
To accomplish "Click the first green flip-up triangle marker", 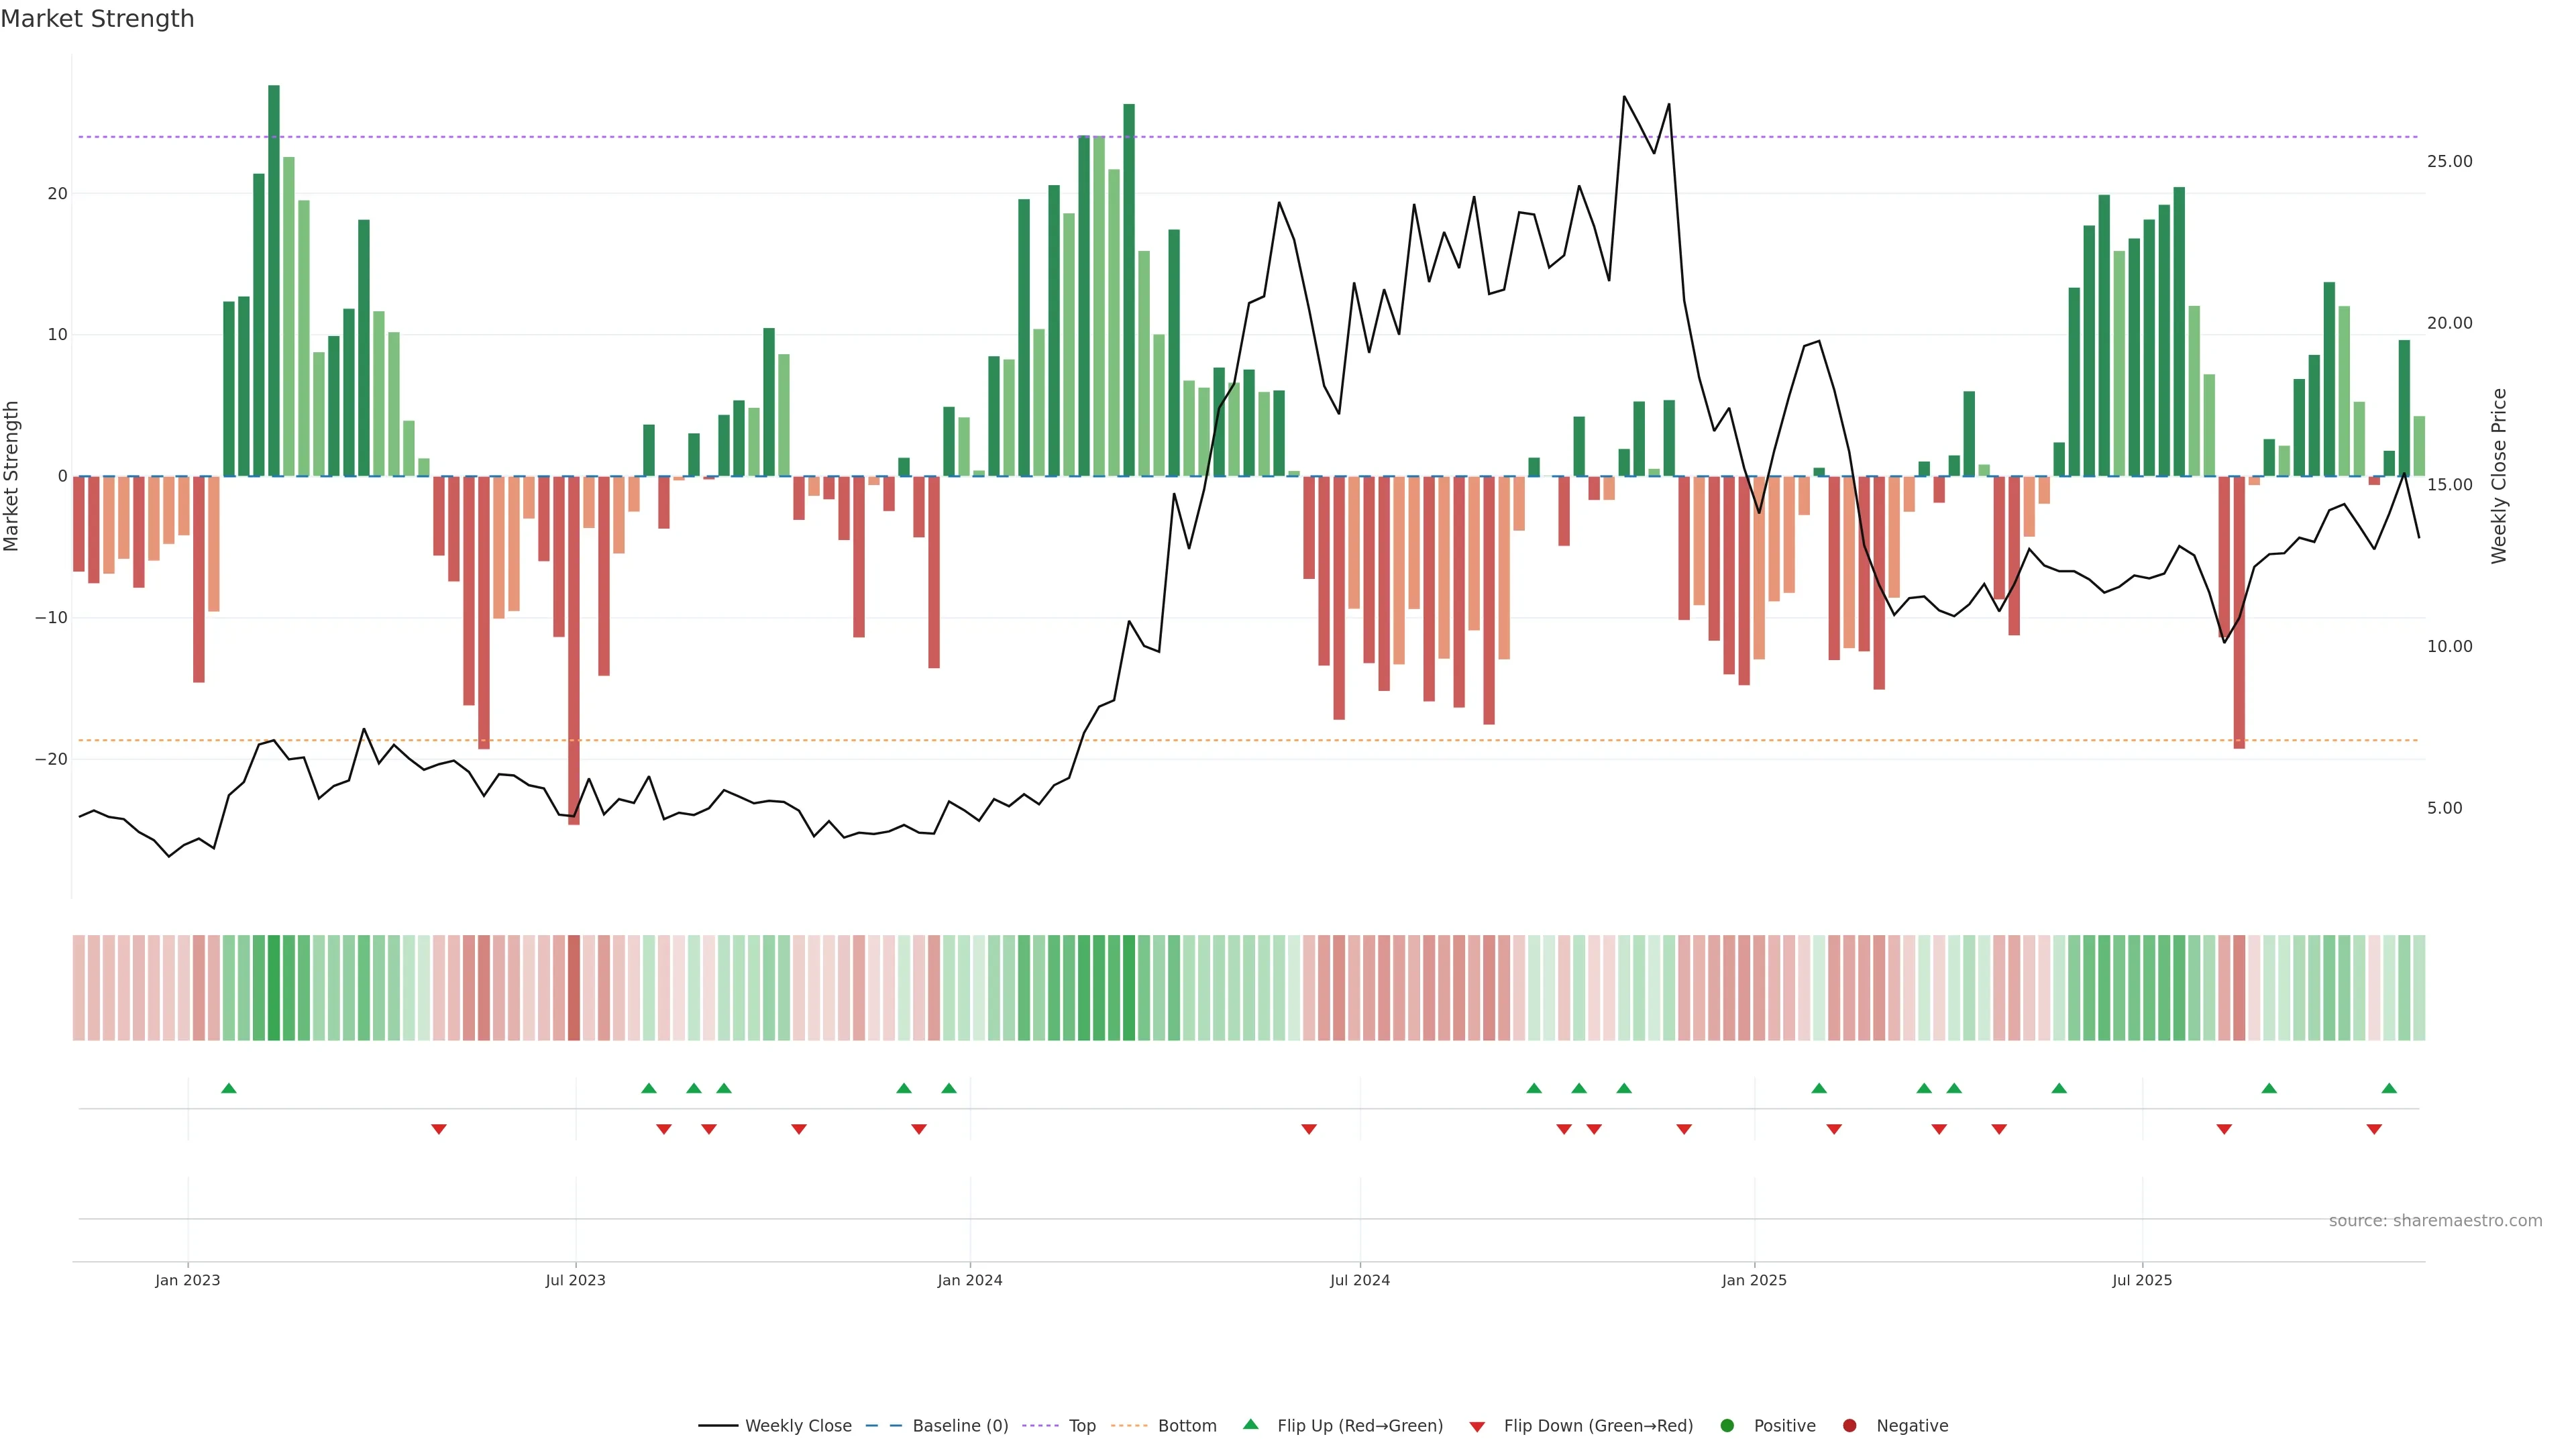I will coord(228,1088).
